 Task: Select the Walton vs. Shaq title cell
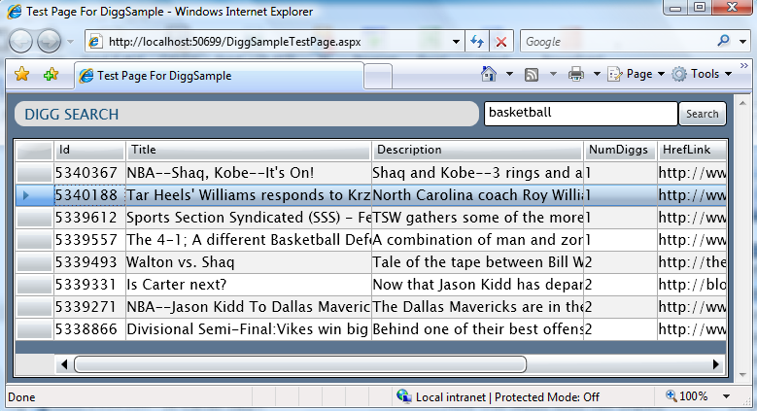pyautogui.click(x=249, y=262)
